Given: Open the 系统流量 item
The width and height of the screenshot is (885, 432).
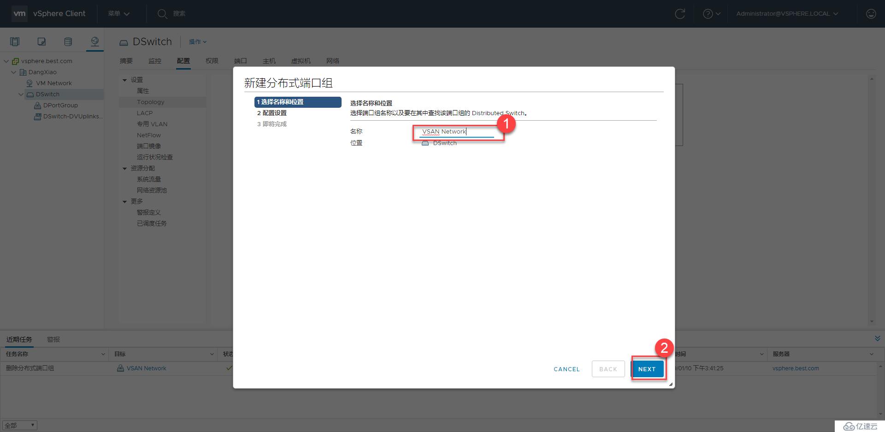Looking at the screenshot, I should (x=149, y=180).
